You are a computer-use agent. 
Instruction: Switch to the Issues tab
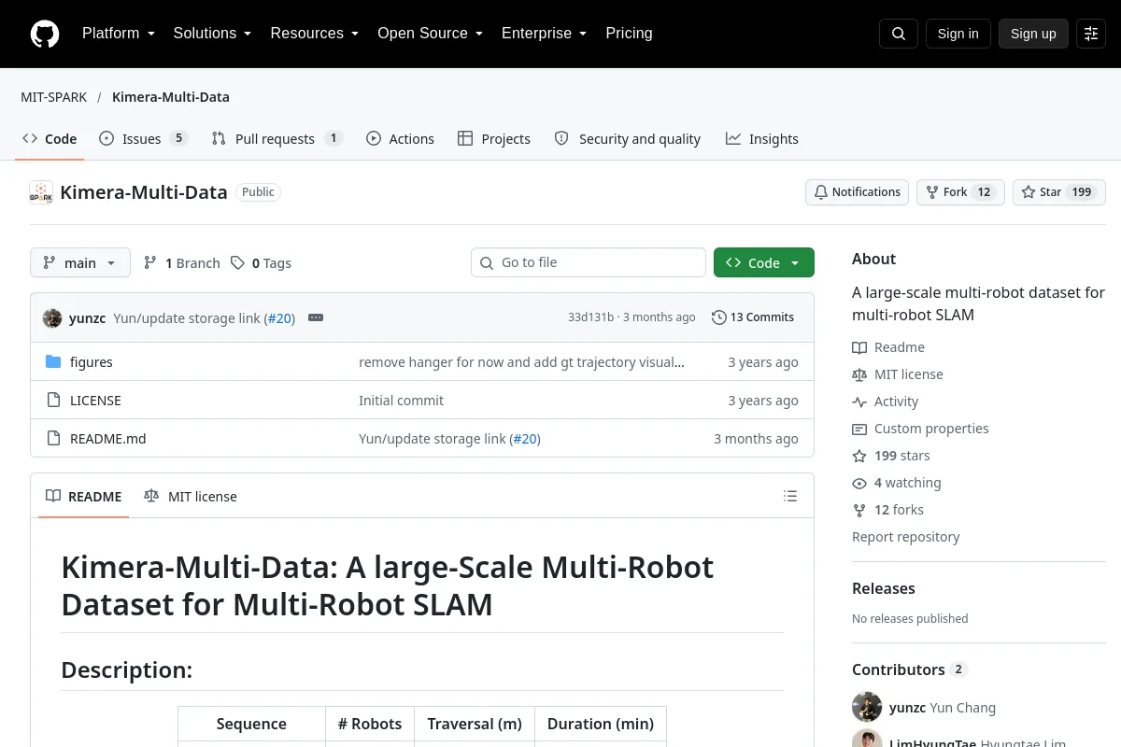[x=144, y=139]
